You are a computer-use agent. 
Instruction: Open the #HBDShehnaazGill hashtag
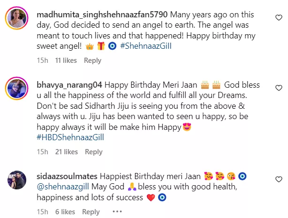point(70,137)
